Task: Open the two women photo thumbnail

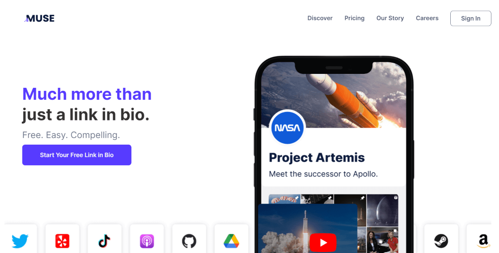Action: (382, 240)
